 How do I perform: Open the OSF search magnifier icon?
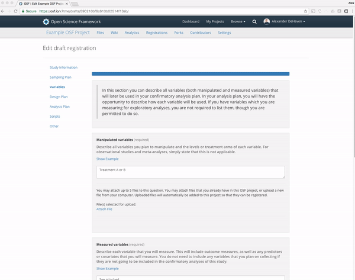click(x=254, y=22)
